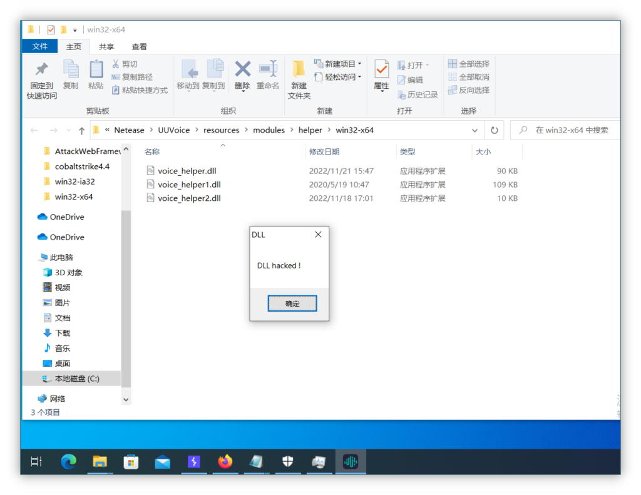Switch to the Home (主页) tab
The image size is (641, 495).
point(74,46)
